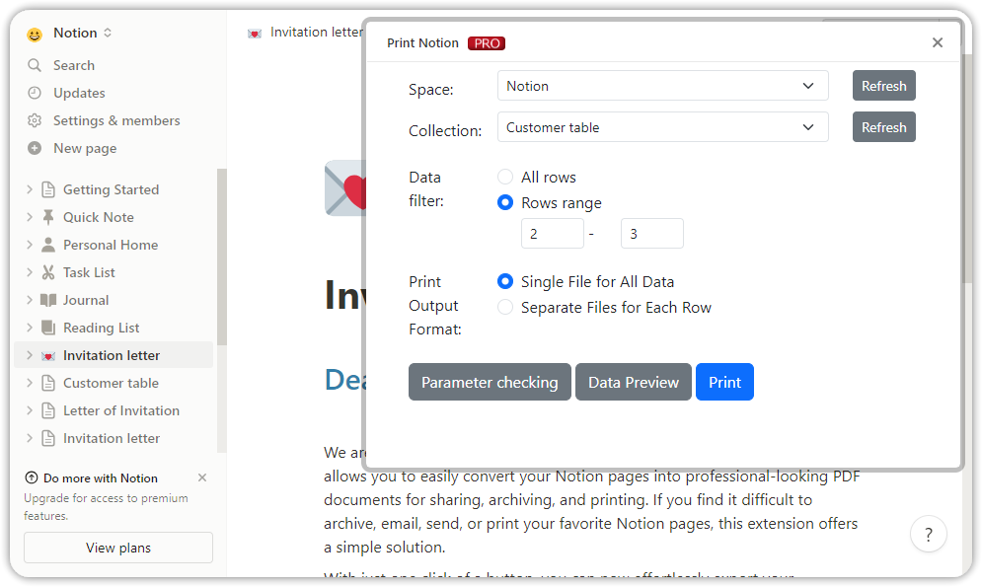This screenshot has width=982, height=587.
Task: Open the Quick Note pin page
Action: tap(95, 217)
